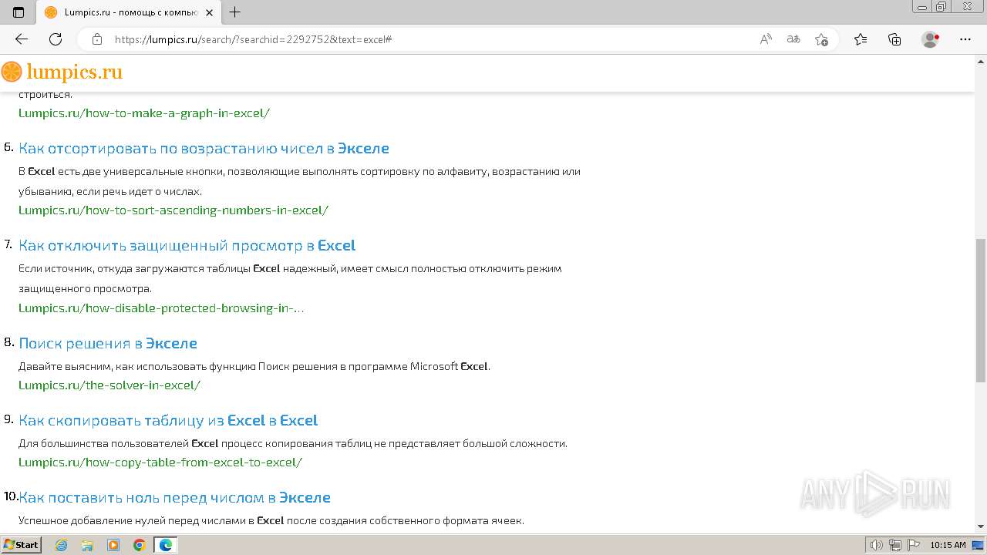Go back to the previous page
The width and height of the screenshot is (987, 555).
(x=22, y=39)
